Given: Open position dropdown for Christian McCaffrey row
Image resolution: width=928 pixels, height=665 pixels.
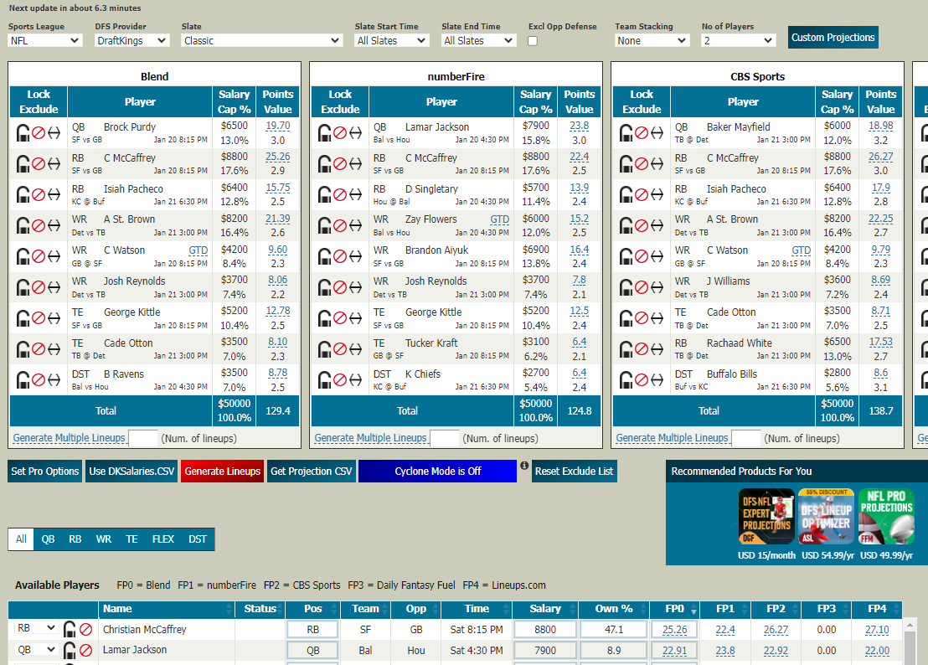Looking at the screenshot, I should pyautogui.click(x=36, y=628).
